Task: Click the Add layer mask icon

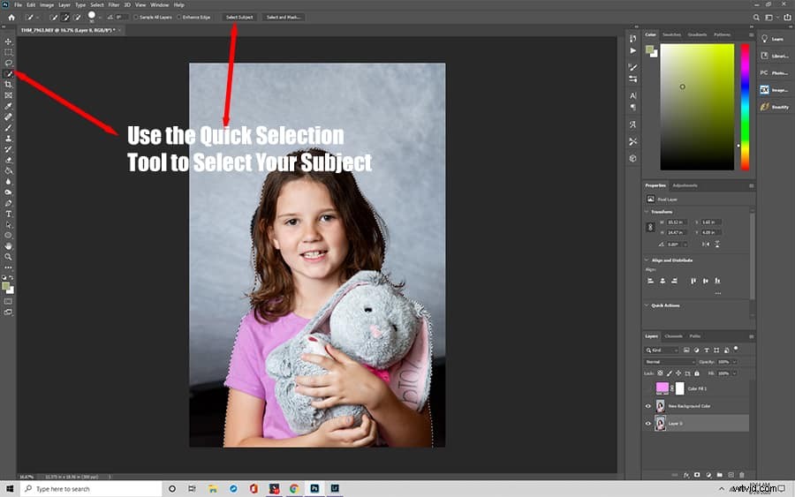Action: (697, 475)
